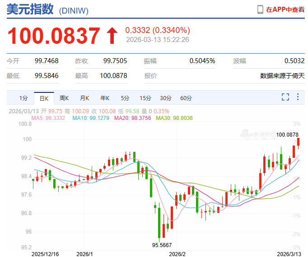
Task: Click the fullscreen expand icon above chart
Action: 285,97
